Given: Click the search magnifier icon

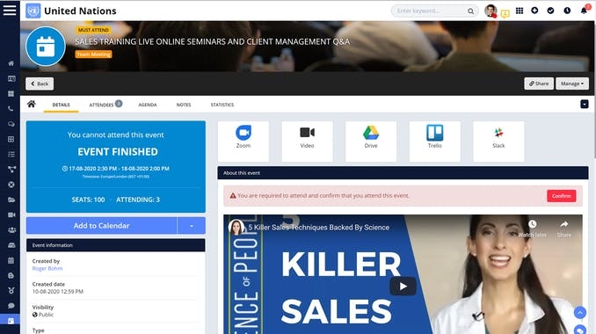Looking at the screenshot, I should click(x=470, y=11).
